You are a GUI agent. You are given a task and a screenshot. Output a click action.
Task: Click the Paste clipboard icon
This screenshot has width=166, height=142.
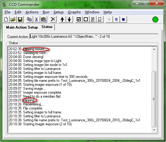44,19
